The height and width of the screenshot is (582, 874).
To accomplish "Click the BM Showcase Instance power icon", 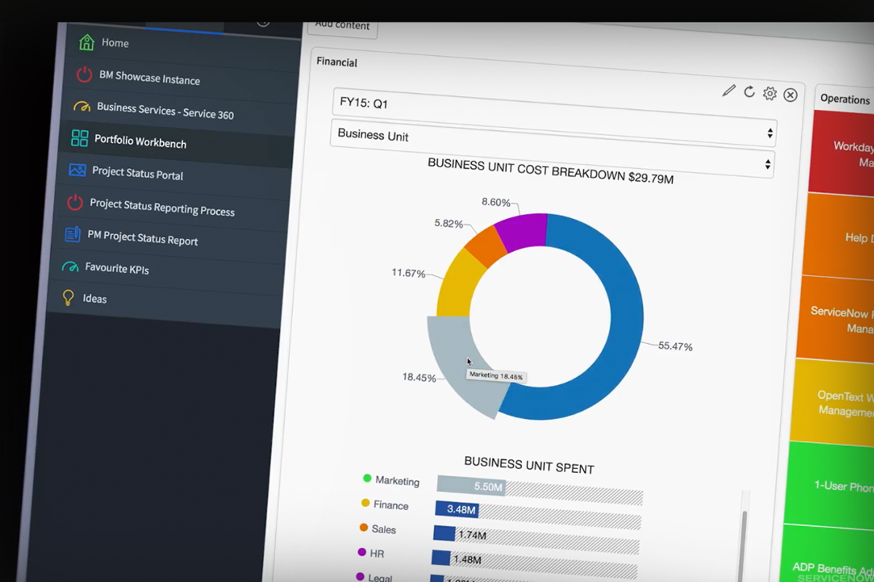I will [x=84, y=74].
